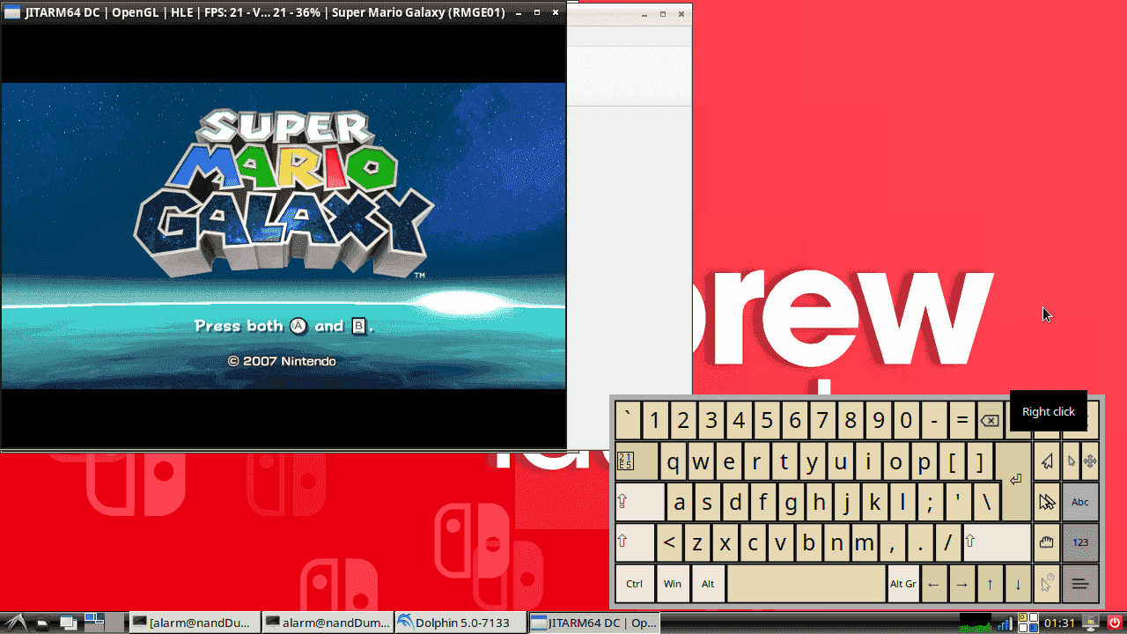Enable the hover click button with clock
1127x634 pixels.
tap(1047, 583)
